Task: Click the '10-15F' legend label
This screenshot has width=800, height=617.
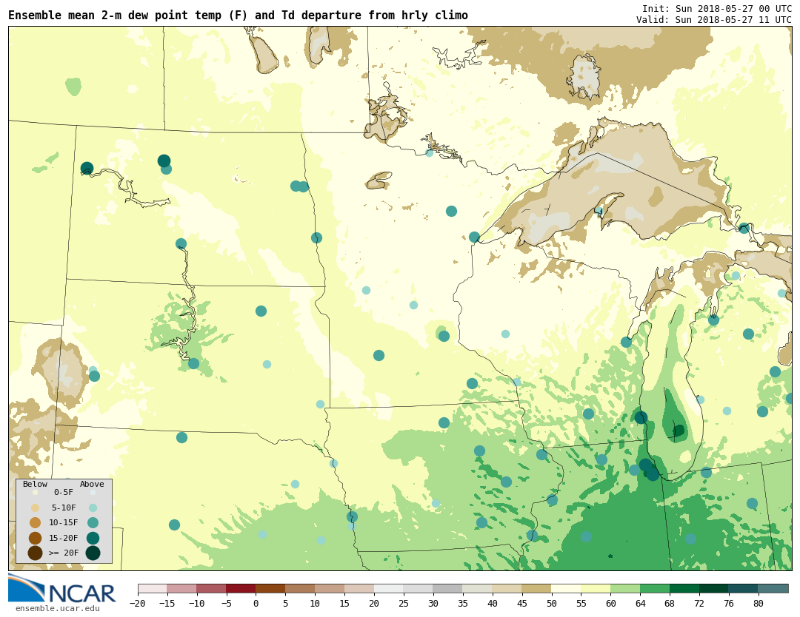Action: [x=64, y=523]
